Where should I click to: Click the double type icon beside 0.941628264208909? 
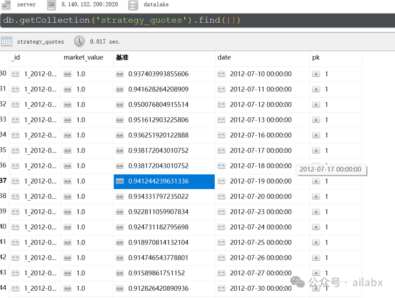click(x=120, y=90)
